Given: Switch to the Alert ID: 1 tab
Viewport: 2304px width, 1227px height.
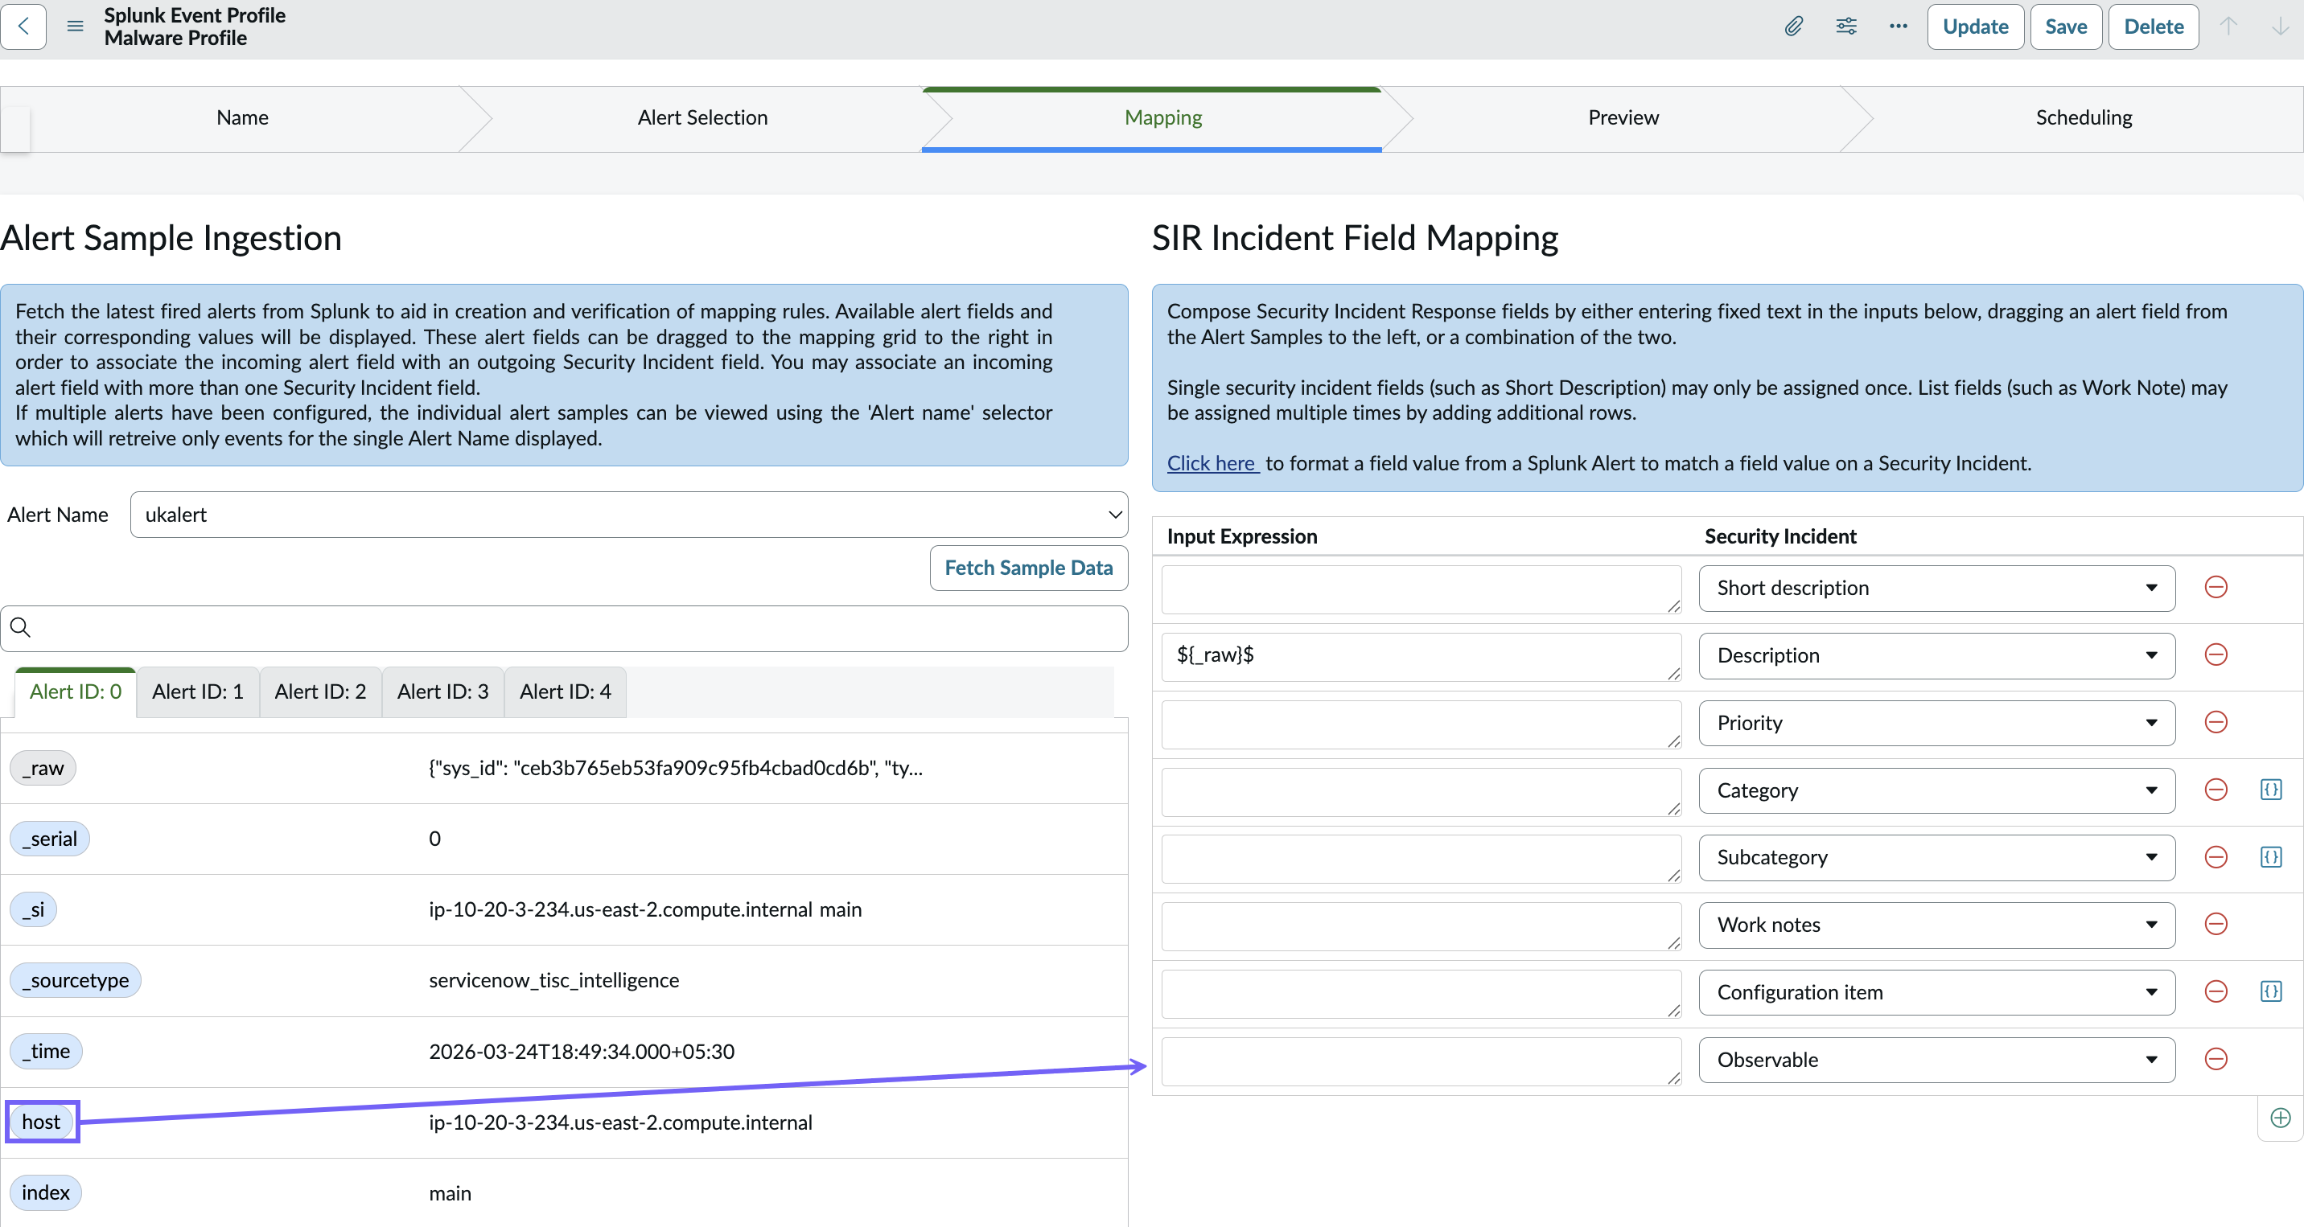Looking at the screenshot, I should (x=198, y=691).
